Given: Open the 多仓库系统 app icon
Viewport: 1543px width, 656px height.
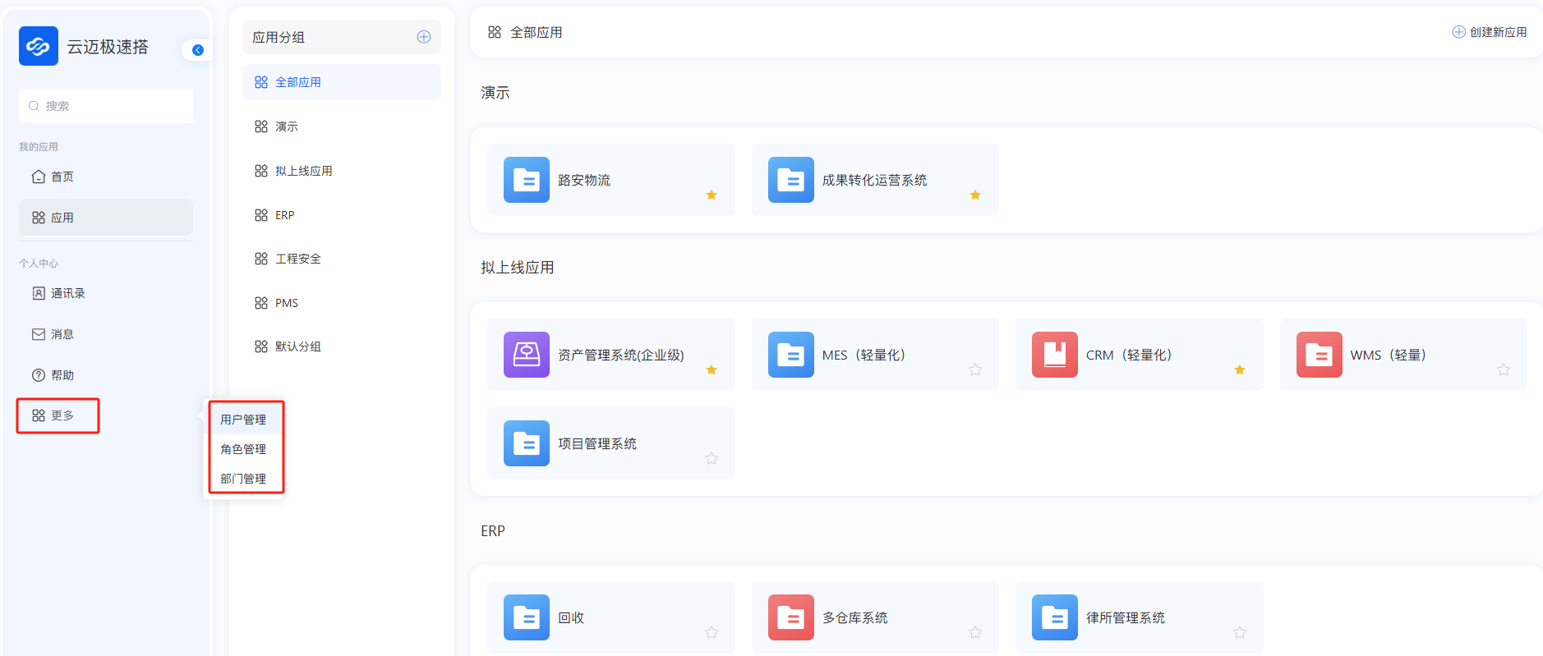Looking at the screenshot, I should (790, 617).
